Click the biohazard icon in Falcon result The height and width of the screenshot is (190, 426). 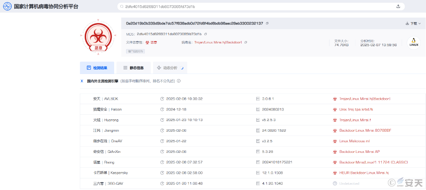pyautogui.click(x=335, y=109)
